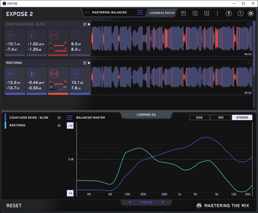Click the license key icon
The image size is (258, 213).
point(229,13)
